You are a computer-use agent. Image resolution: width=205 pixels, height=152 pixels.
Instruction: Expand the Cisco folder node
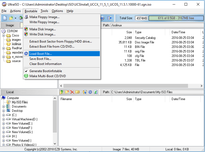(3, 35)
